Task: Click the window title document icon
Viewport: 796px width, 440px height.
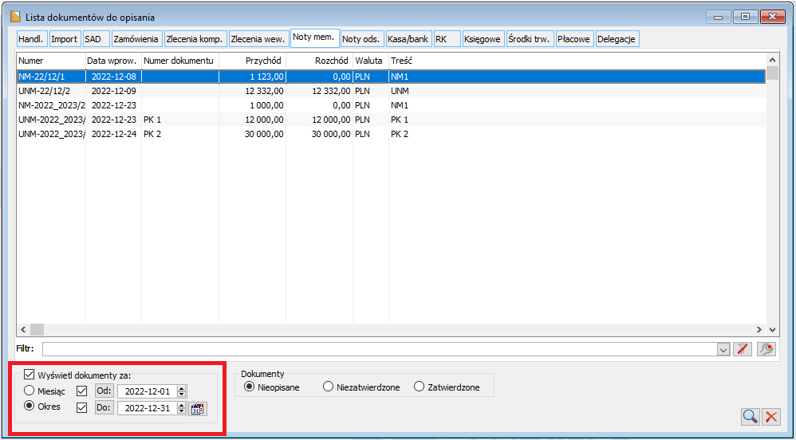Action: (x=16, y=18)
